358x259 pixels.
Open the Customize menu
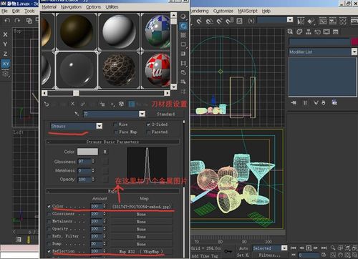223,11
